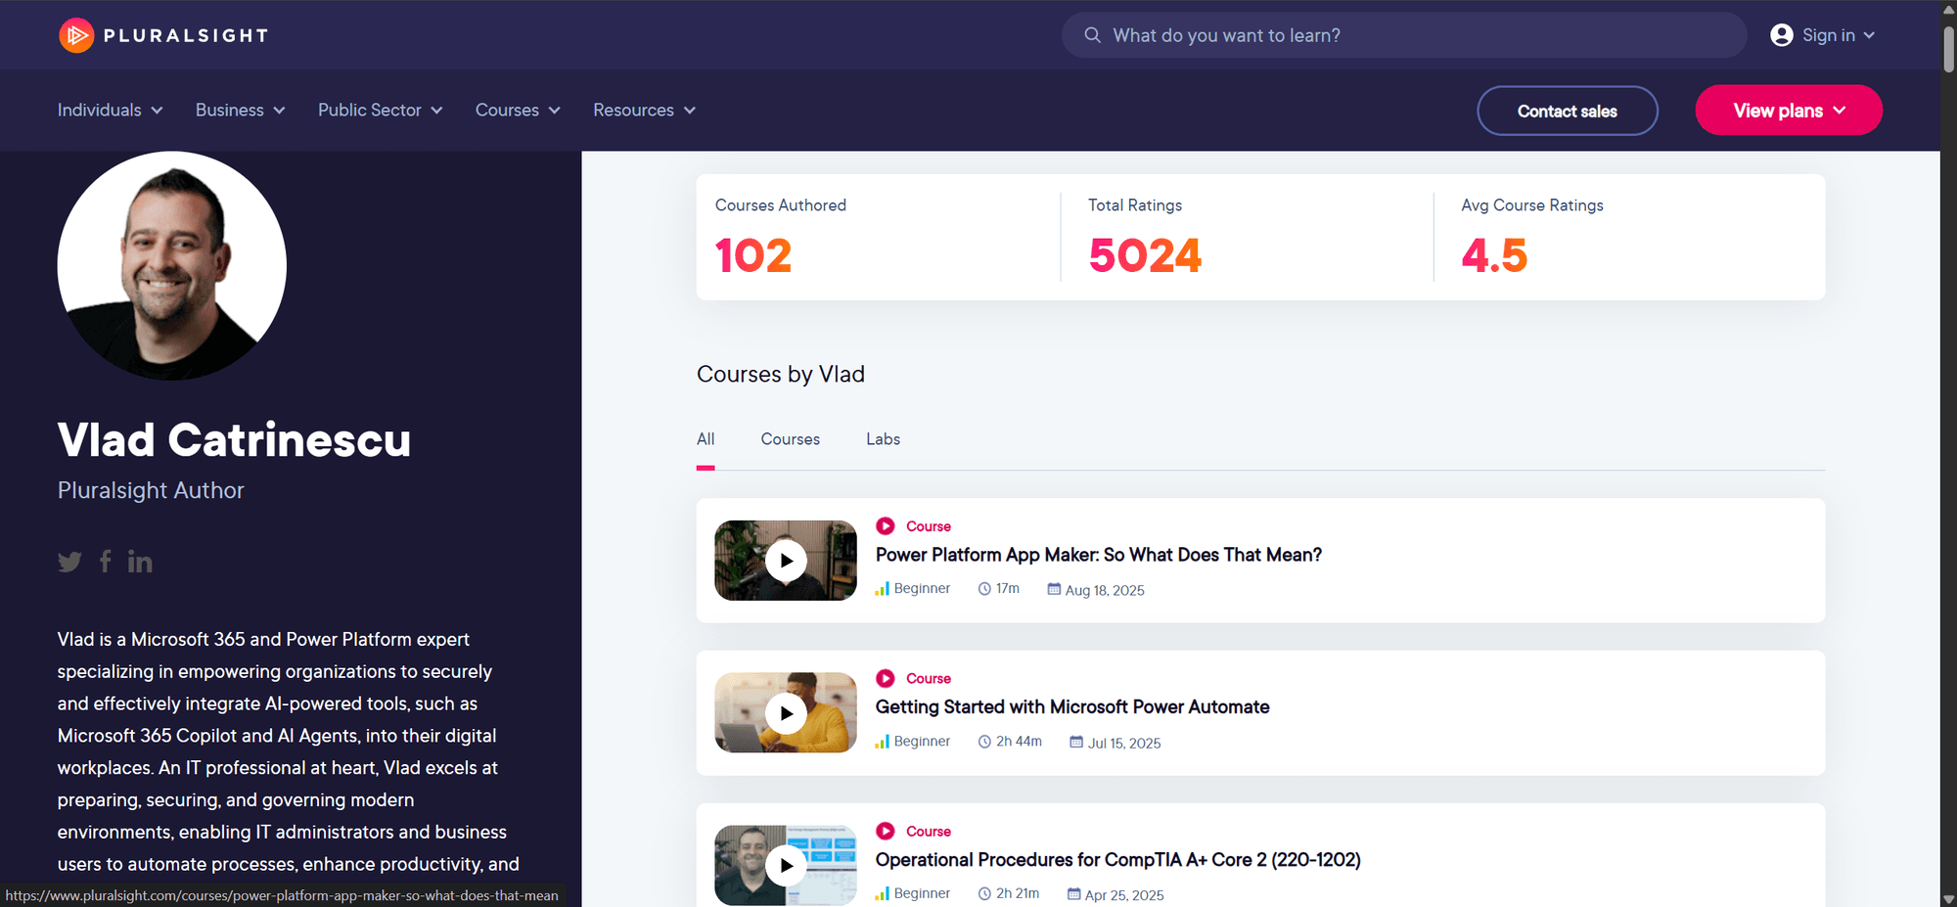The width and height of the screenshot is (1957, 907).
Task: Click the user account avatar icon
Action: coord(1782,35)
